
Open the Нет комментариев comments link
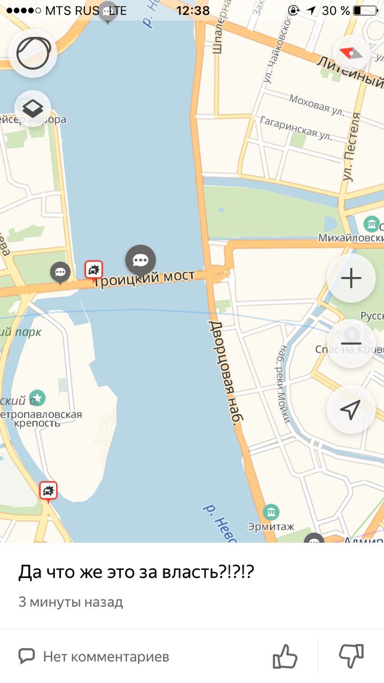click(x=94, y=656)
